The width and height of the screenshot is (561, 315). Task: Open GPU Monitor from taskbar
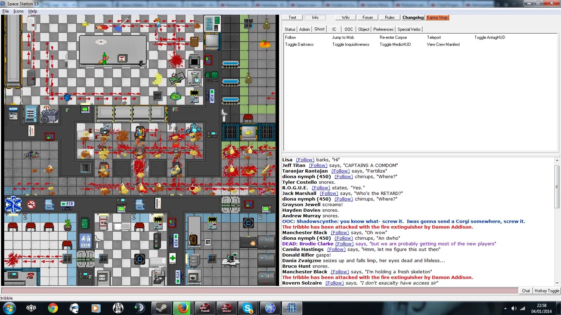tap(227, 308)
